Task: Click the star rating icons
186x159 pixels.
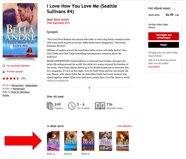Action: tap(11, 78)
